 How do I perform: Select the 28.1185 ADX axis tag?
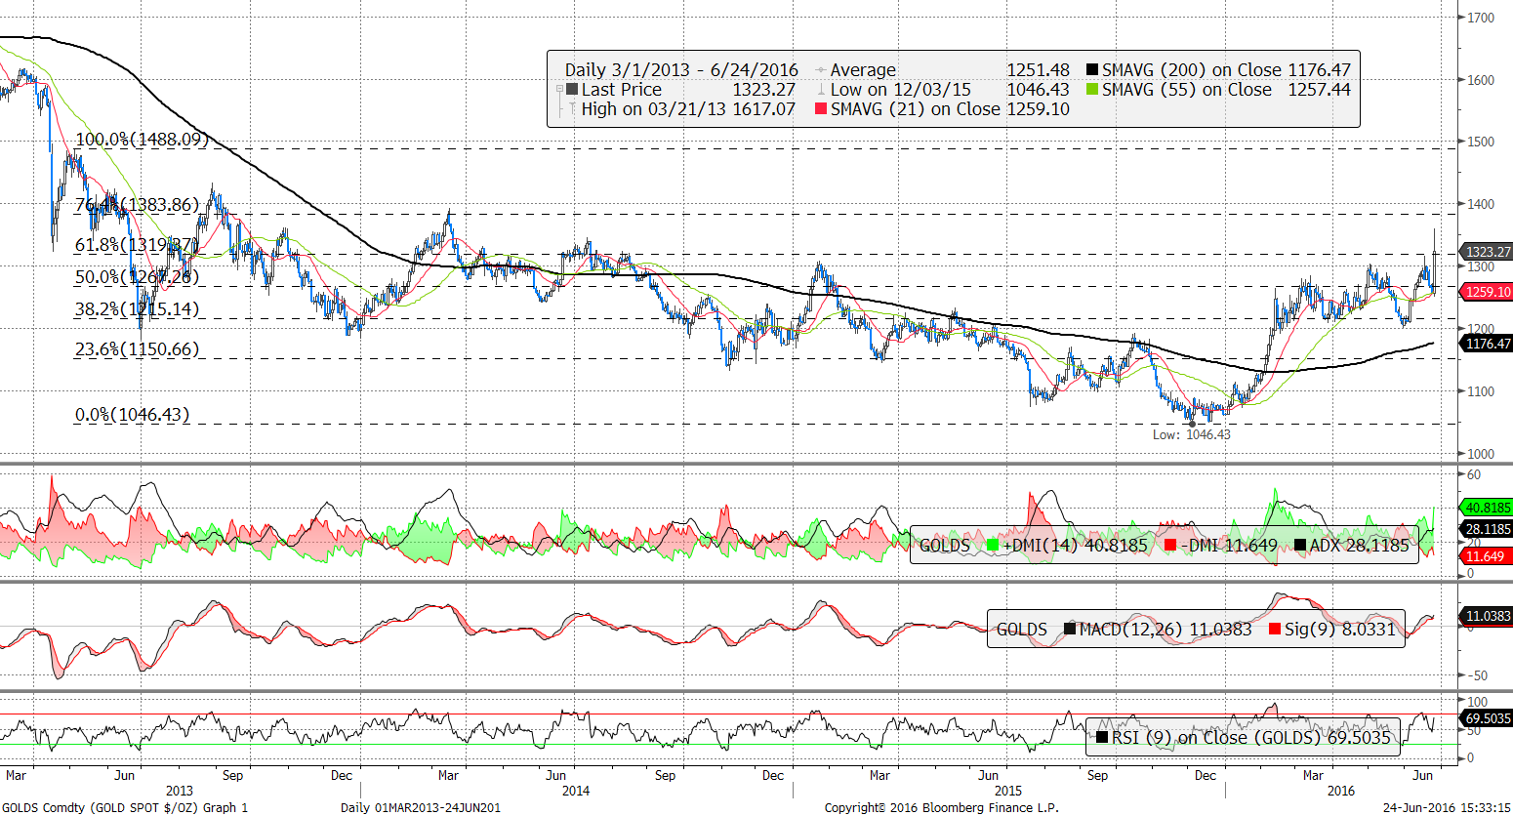coord(1485,530)
